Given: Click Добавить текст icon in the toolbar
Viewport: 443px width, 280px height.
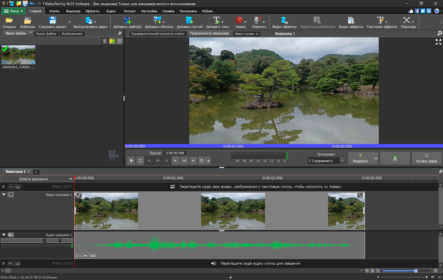Looking at the screenshot, I should click(x=216, y=20).
